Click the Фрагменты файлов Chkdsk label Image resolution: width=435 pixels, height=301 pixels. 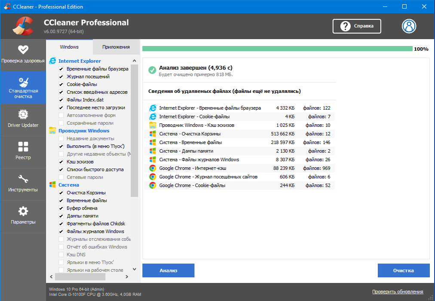click(96, 224)
